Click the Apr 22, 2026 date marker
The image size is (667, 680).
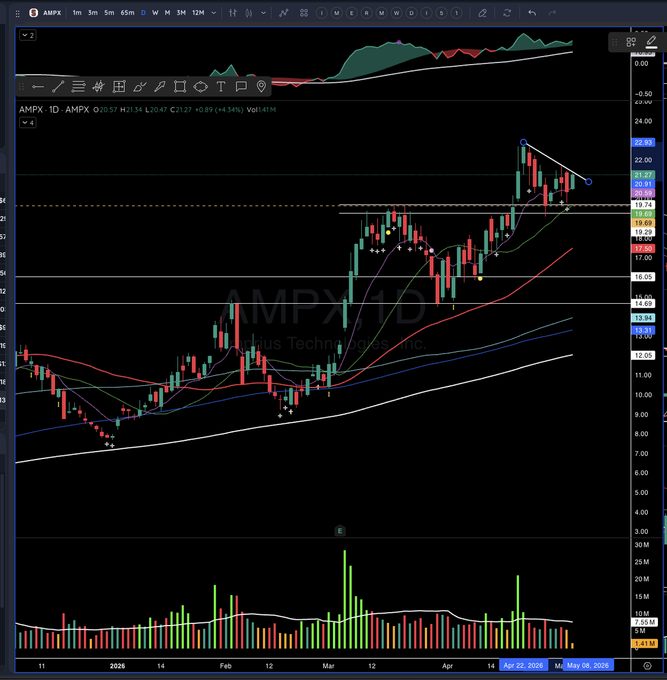523,665
